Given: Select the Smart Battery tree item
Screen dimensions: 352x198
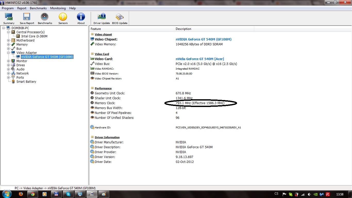Looking at the screenshot, I should click(26, 81).
